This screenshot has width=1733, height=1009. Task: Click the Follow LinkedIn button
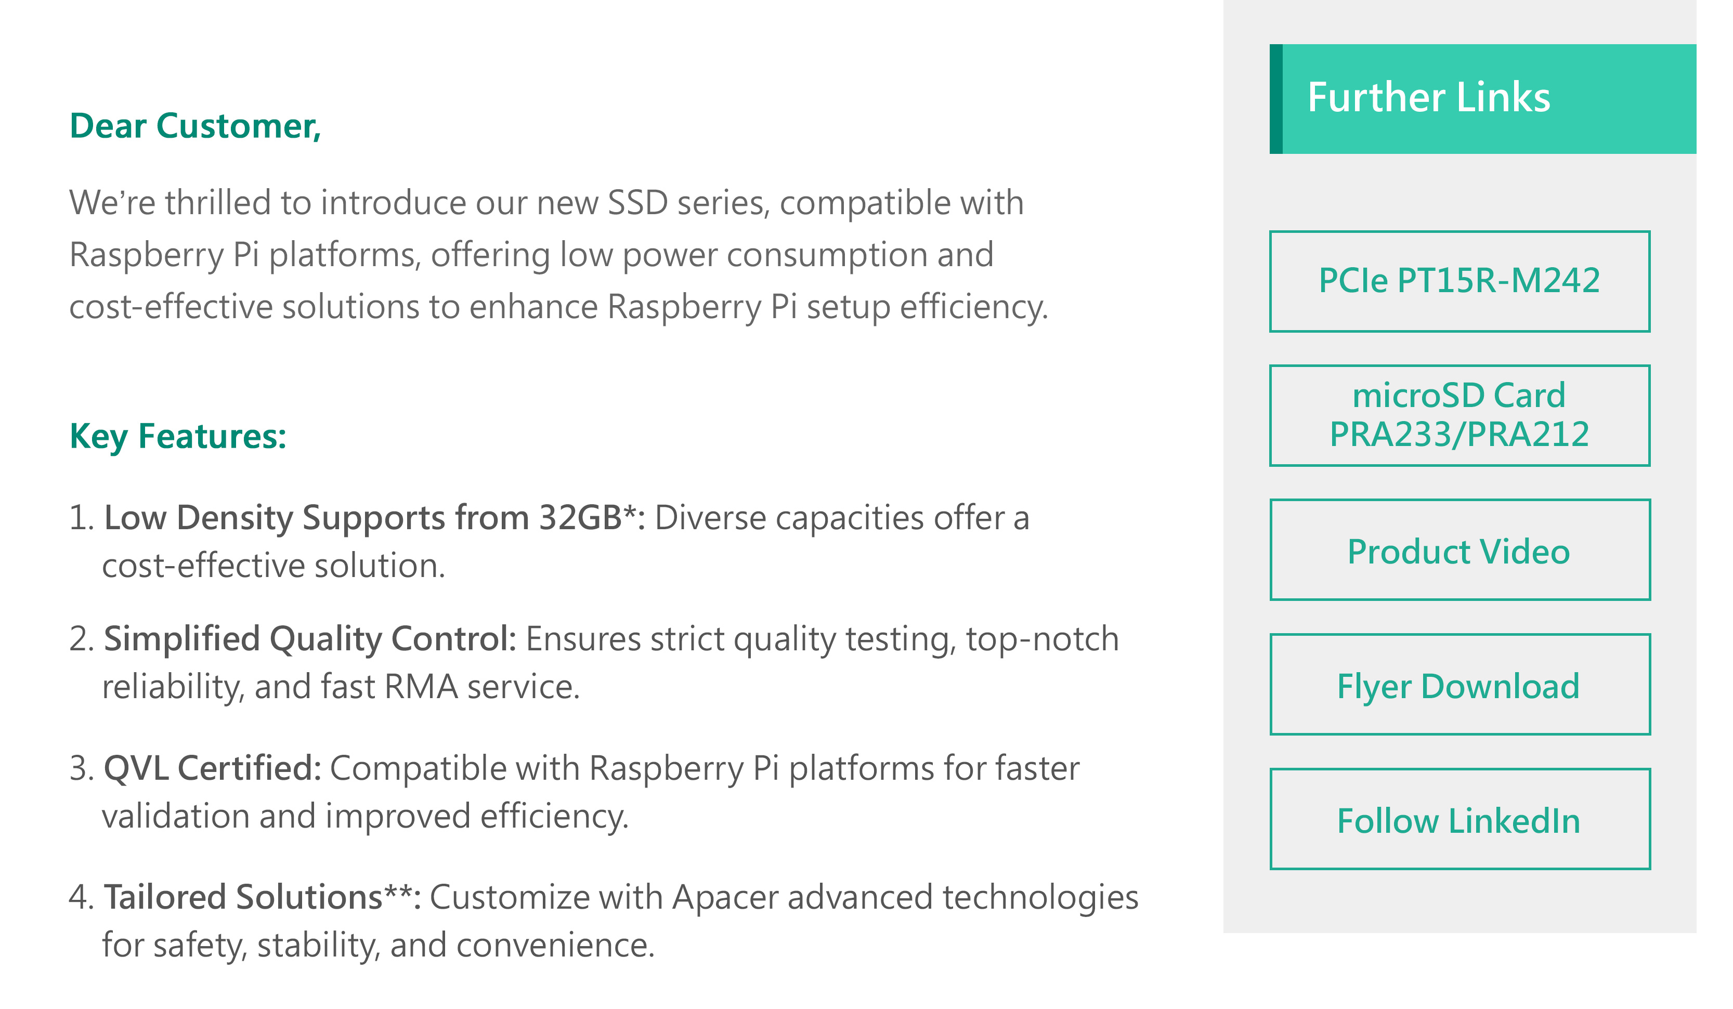(1458, 819)
